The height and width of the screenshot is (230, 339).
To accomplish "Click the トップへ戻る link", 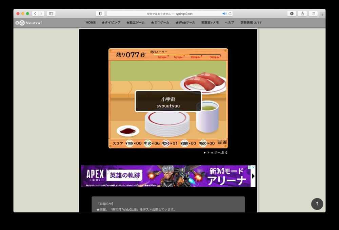I will coord(216,153).
